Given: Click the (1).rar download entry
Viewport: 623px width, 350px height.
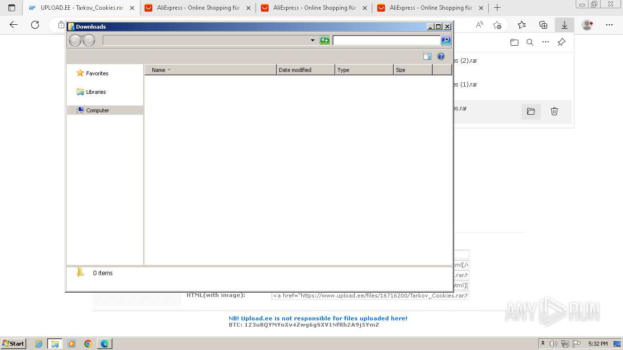Looking at the screenshot, I should (513, 87).
